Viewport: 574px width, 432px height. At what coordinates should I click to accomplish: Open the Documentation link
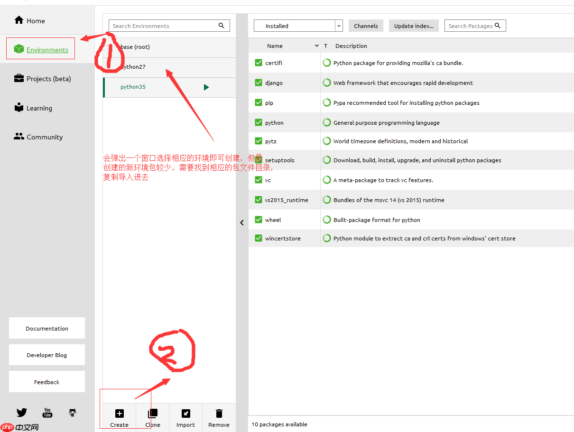tap(46, 328)
